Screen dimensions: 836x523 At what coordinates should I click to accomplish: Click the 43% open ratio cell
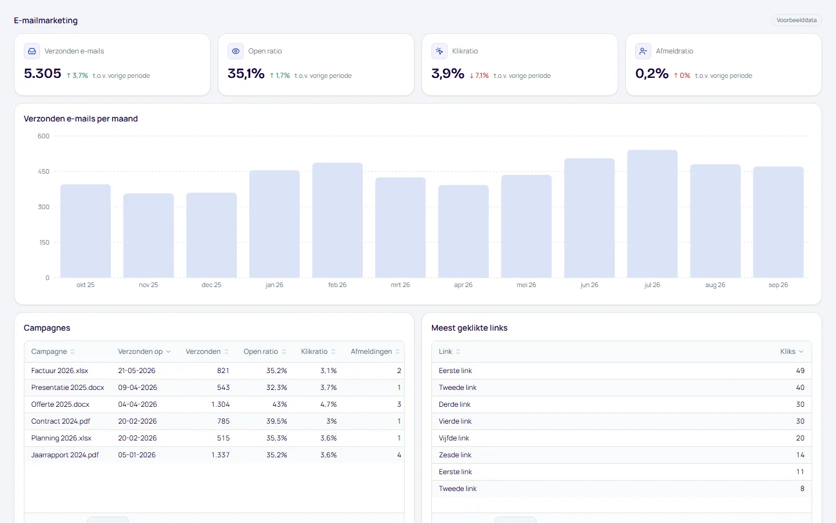click(280, 404)
